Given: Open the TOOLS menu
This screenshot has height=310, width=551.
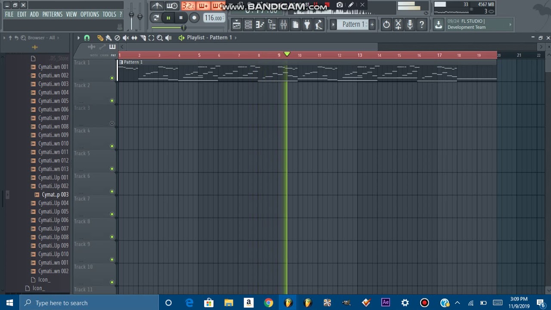Looking at the screenshot, I should pyautogui.click(x=109, y=14).
